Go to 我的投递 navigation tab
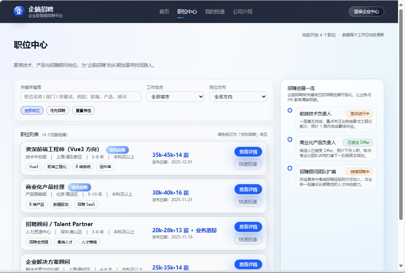Image resolution: width=405 pixels, height=273 pixels. tap(214, 12)
